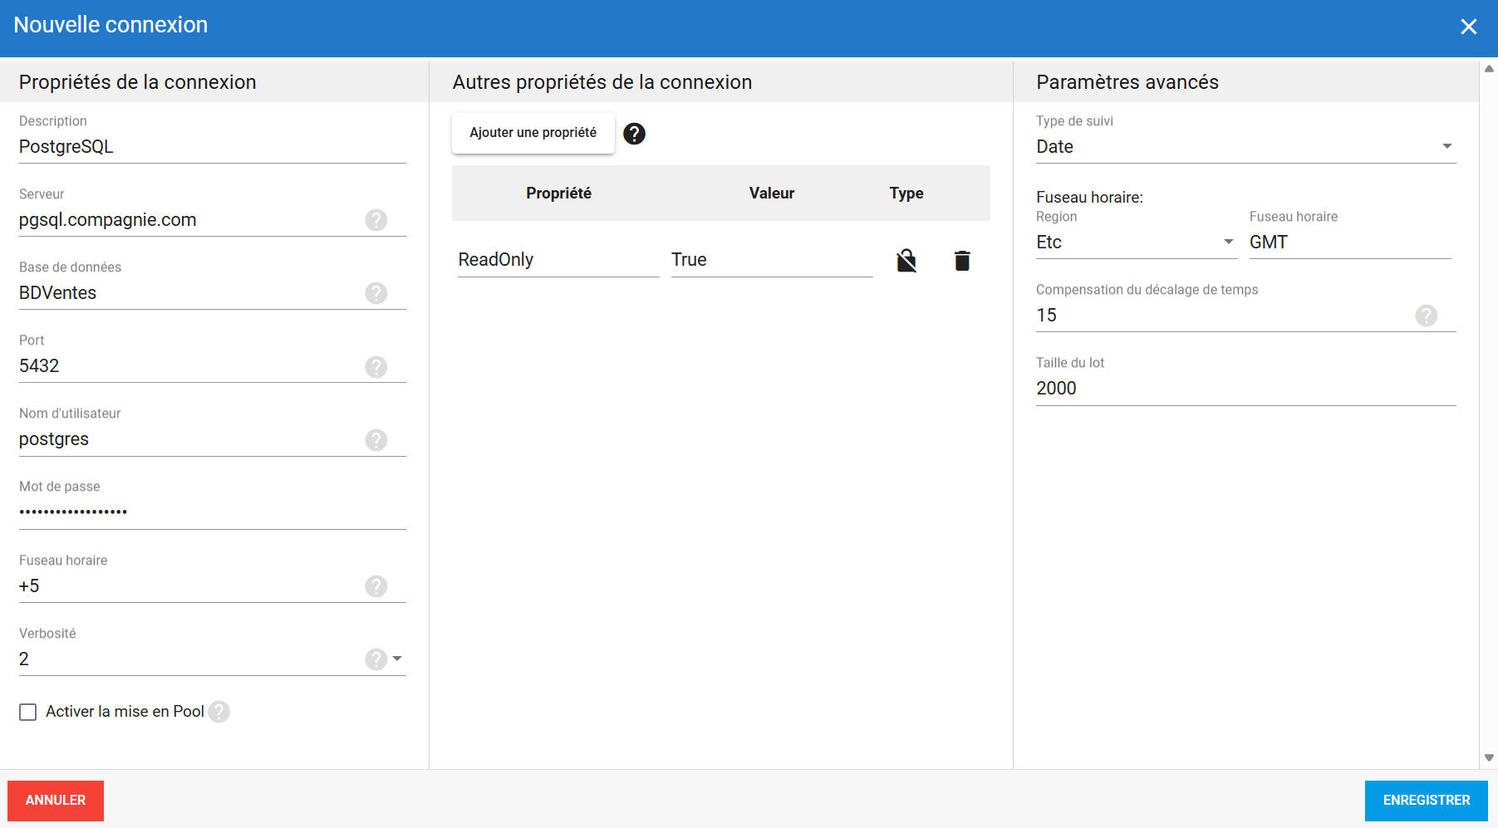Click the ENREGISTRER button
This screenshot has width=1498, height=828.
pos(1427,801)
